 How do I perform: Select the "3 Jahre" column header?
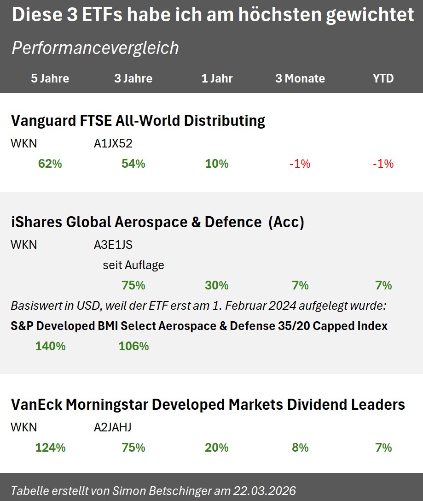pos(133,78)
